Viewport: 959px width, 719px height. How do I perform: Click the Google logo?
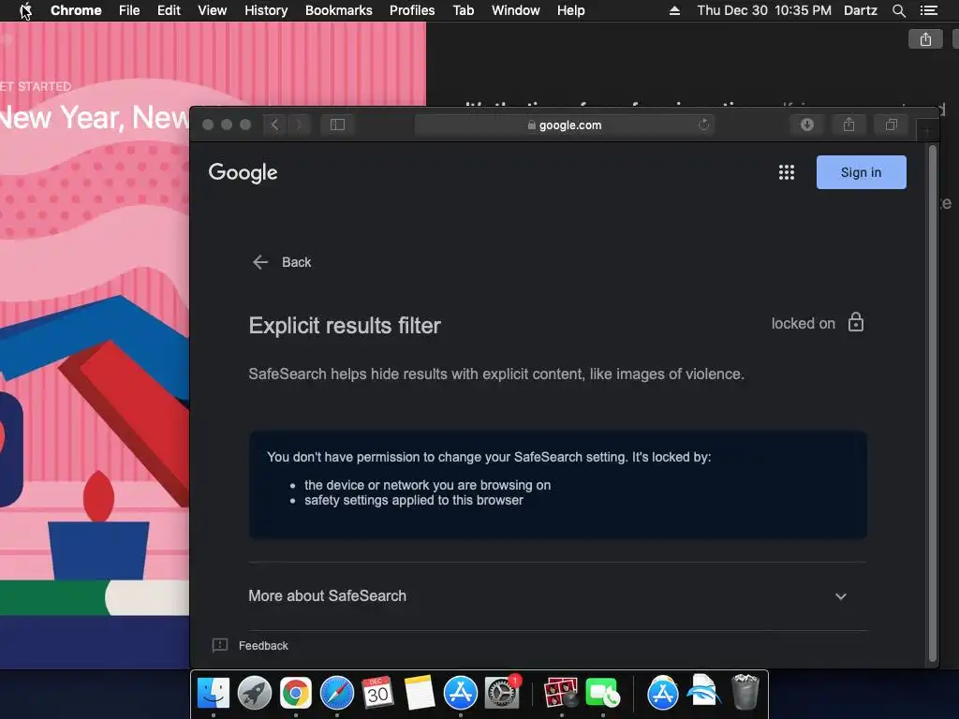click(243, 172)
